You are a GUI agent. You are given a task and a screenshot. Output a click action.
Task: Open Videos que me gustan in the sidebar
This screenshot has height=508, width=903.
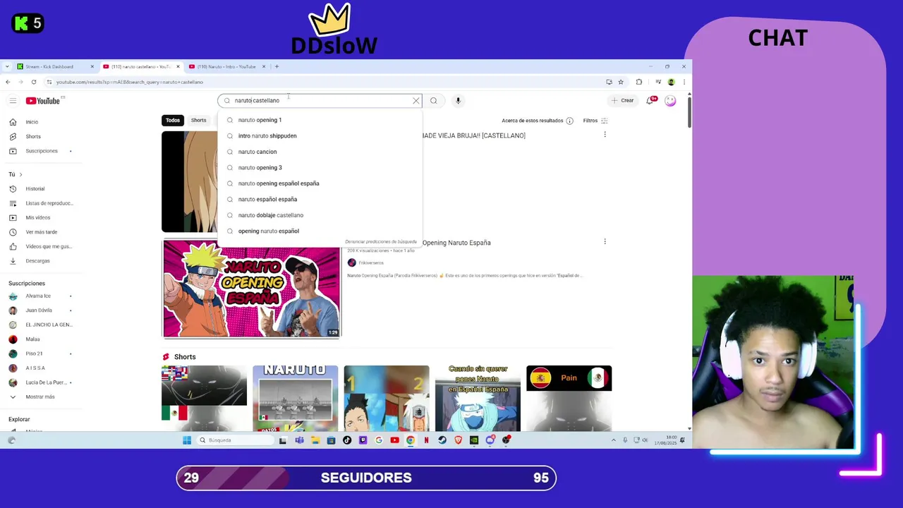[41, 246]
